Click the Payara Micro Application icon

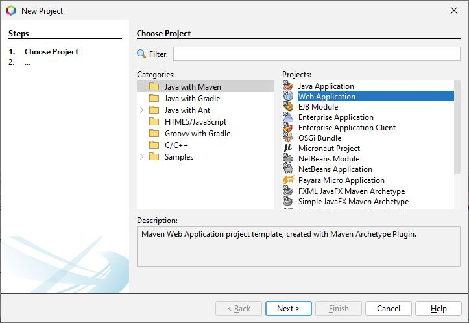point(289,180)
